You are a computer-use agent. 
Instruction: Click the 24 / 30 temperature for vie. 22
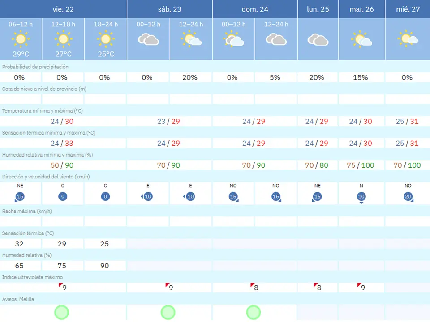click(62, 121)
